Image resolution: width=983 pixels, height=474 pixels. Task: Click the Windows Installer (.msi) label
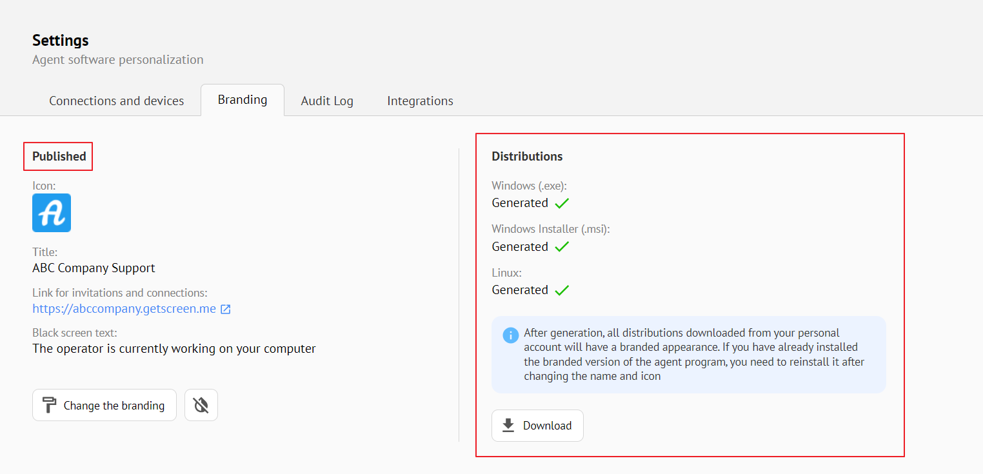pos(550,229)
